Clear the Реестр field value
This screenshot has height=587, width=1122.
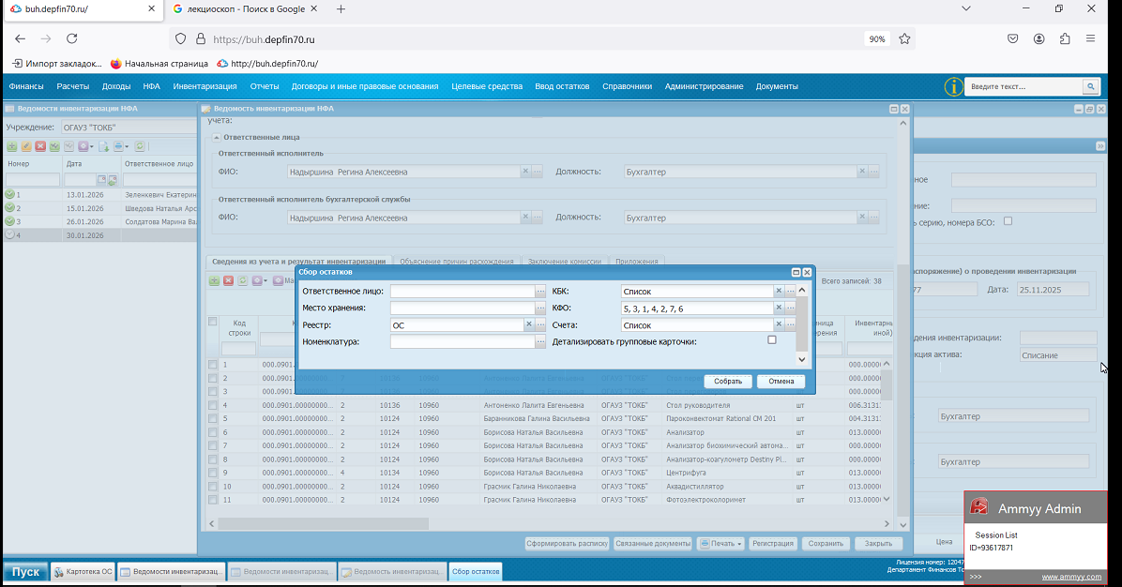coord(528,325)
